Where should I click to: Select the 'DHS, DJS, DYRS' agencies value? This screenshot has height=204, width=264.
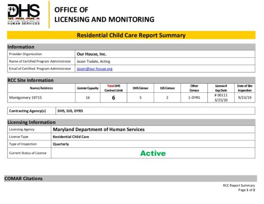click(70, 111)
